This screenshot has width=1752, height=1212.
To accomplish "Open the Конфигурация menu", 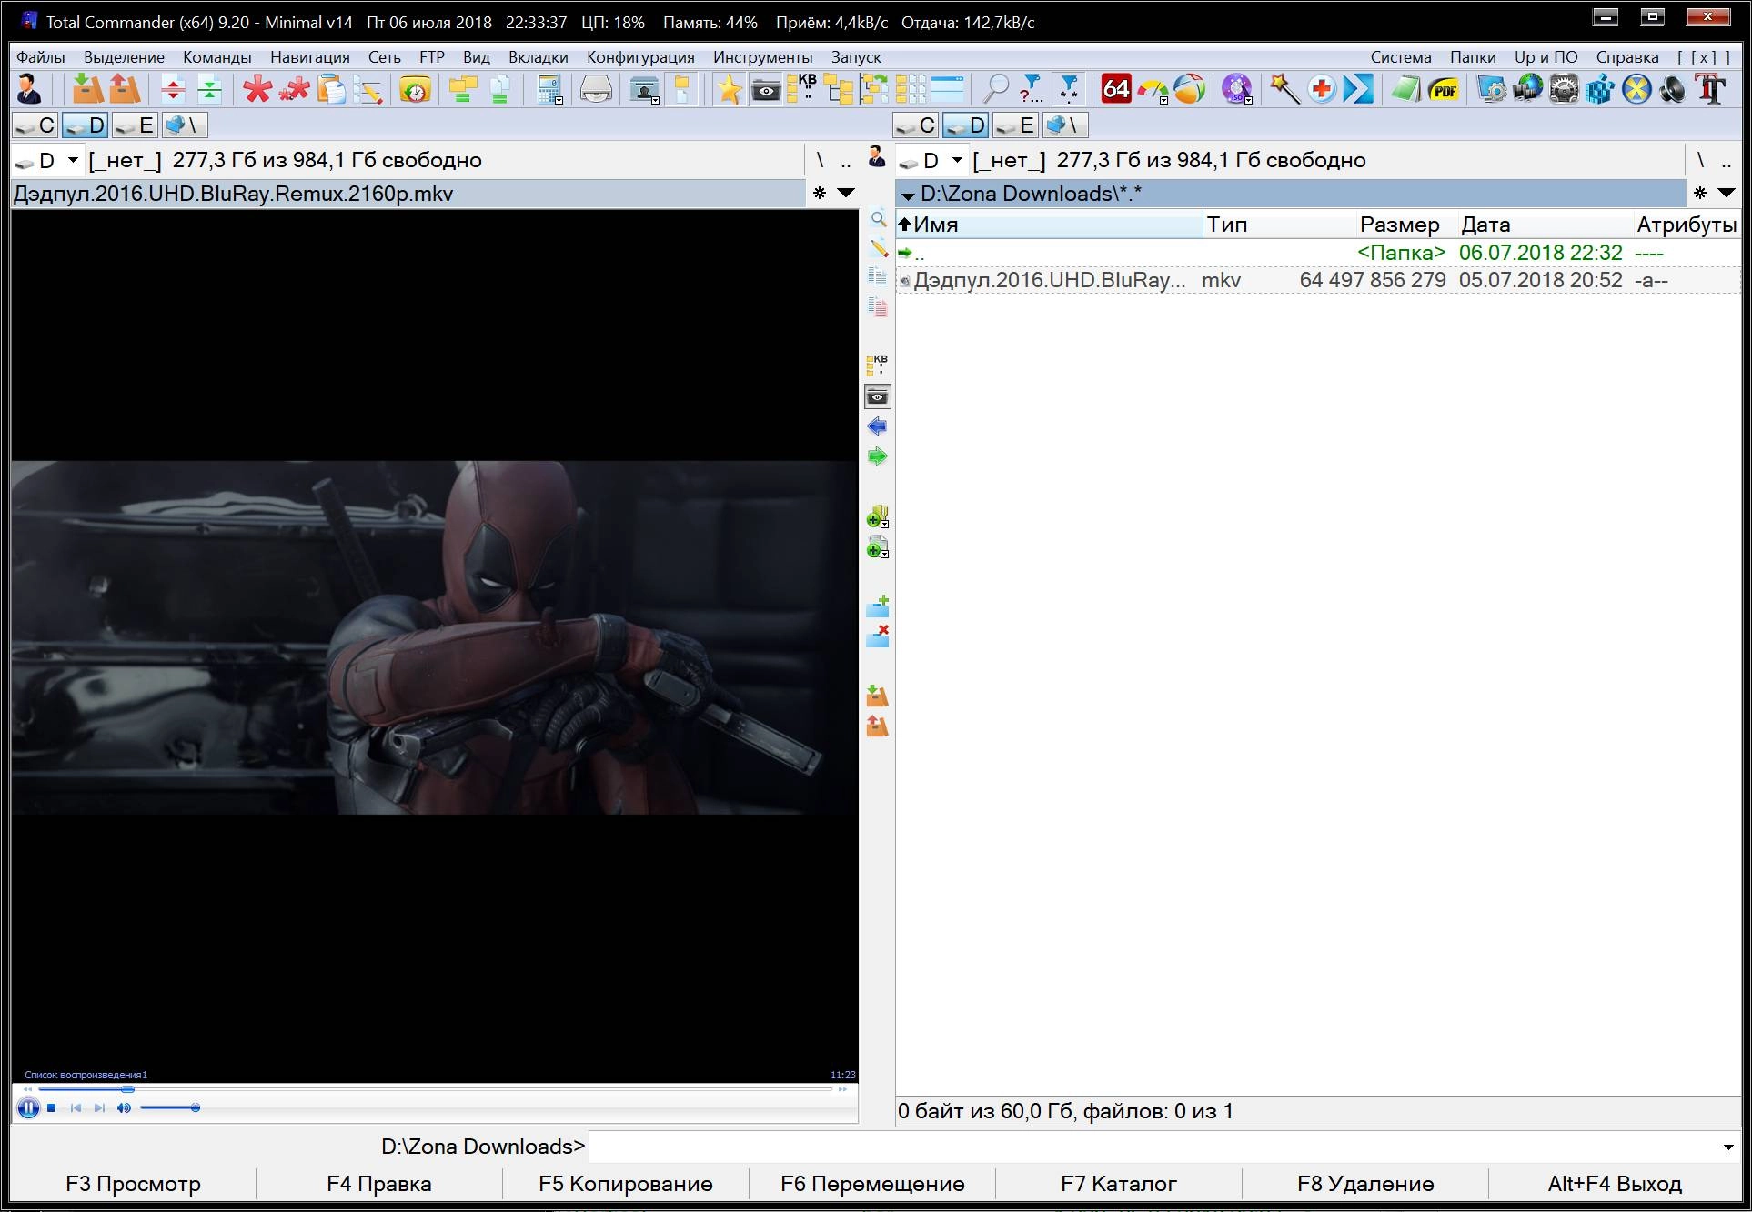I will pos(640,56).
